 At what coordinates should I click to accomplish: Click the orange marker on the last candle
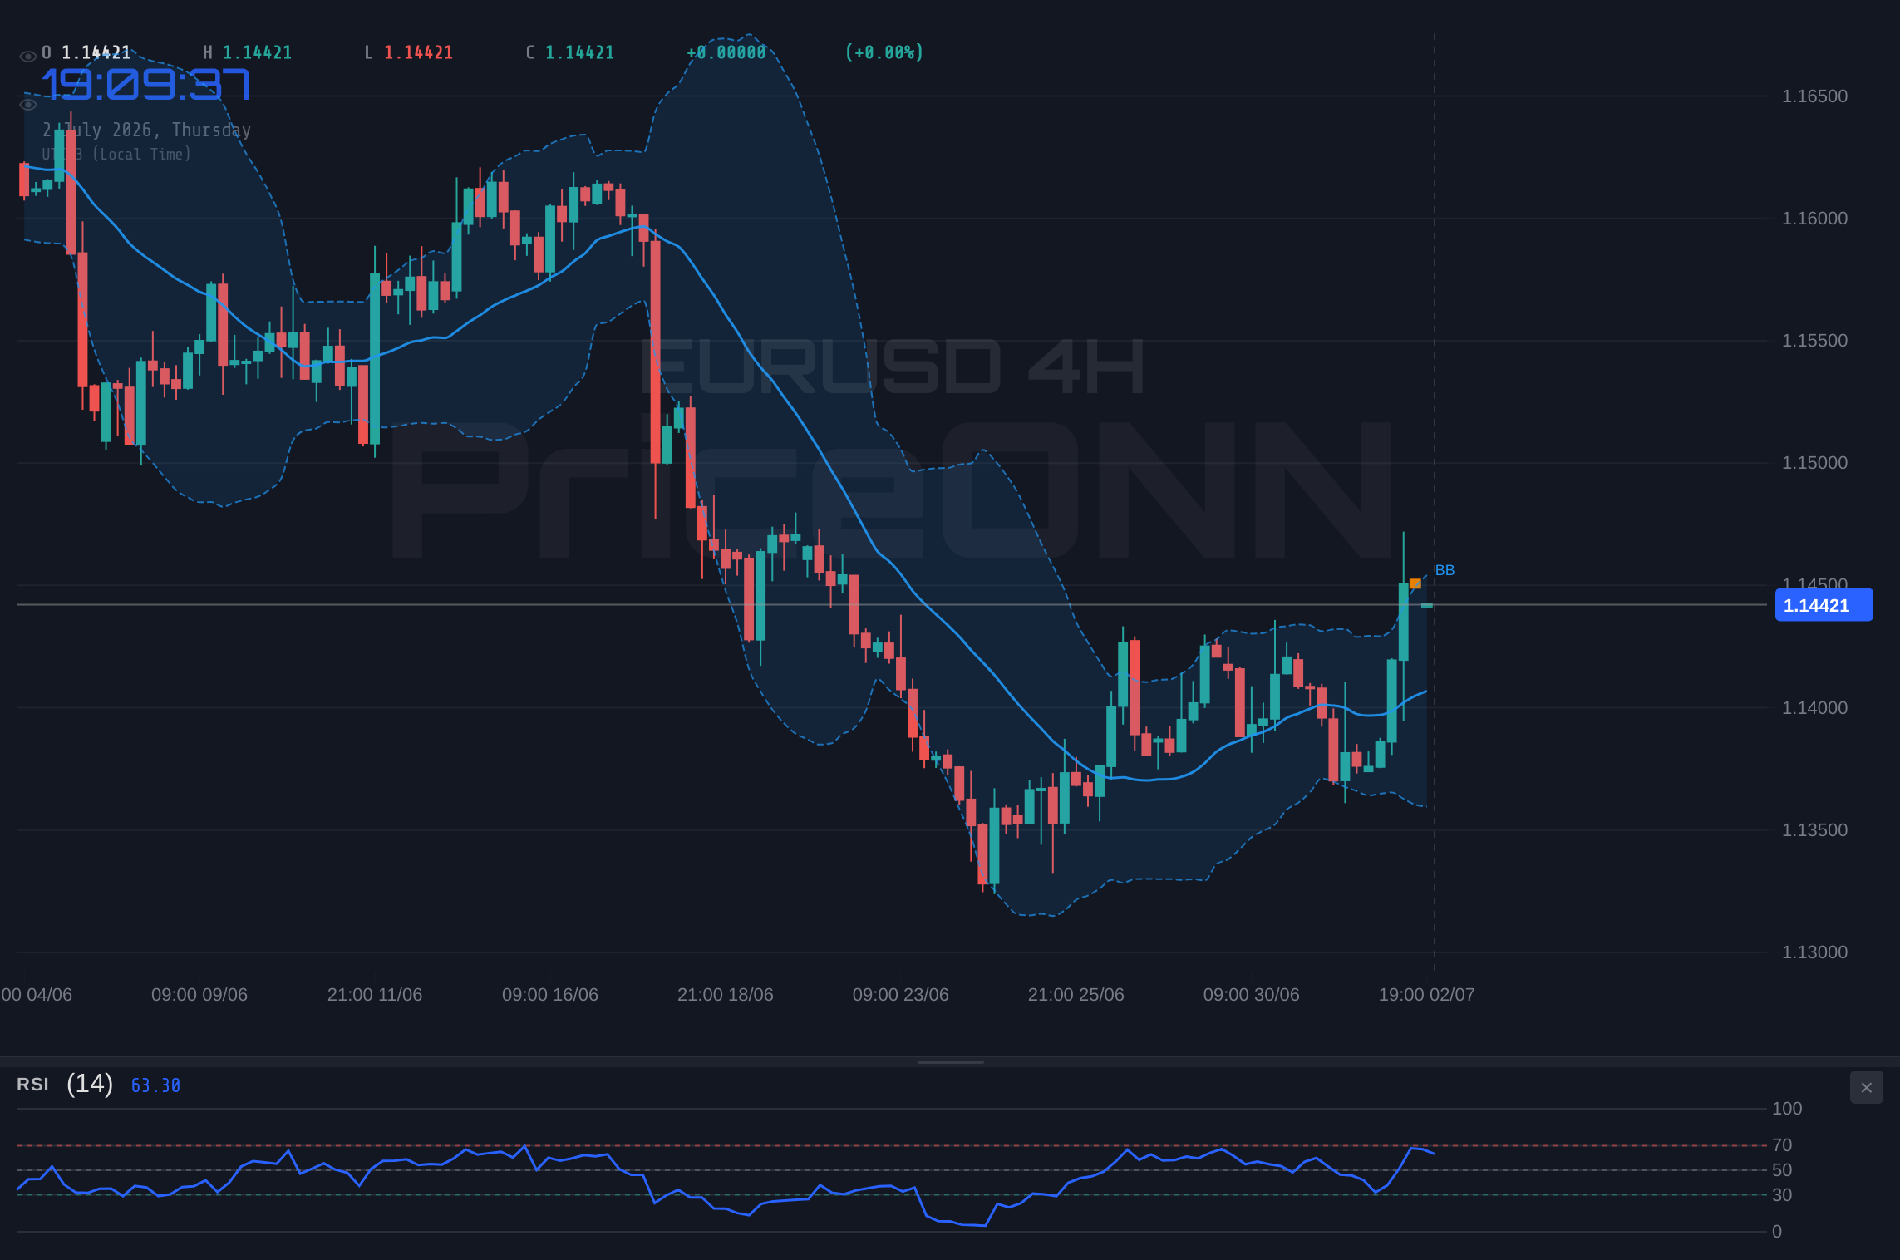coord(1415,583)
